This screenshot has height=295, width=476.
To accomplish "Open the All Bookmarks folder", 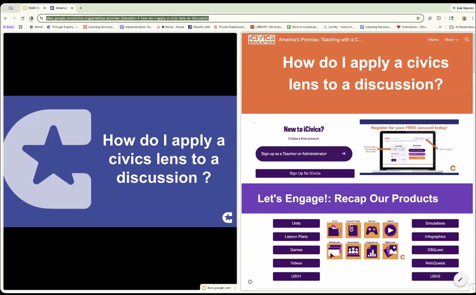I will [462, 27].
